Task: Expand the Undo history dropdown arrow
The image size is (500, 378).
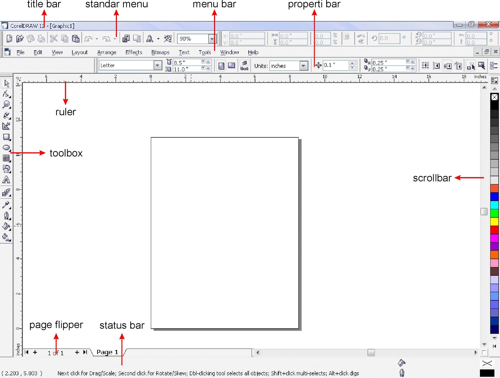Action: (97, 39)
